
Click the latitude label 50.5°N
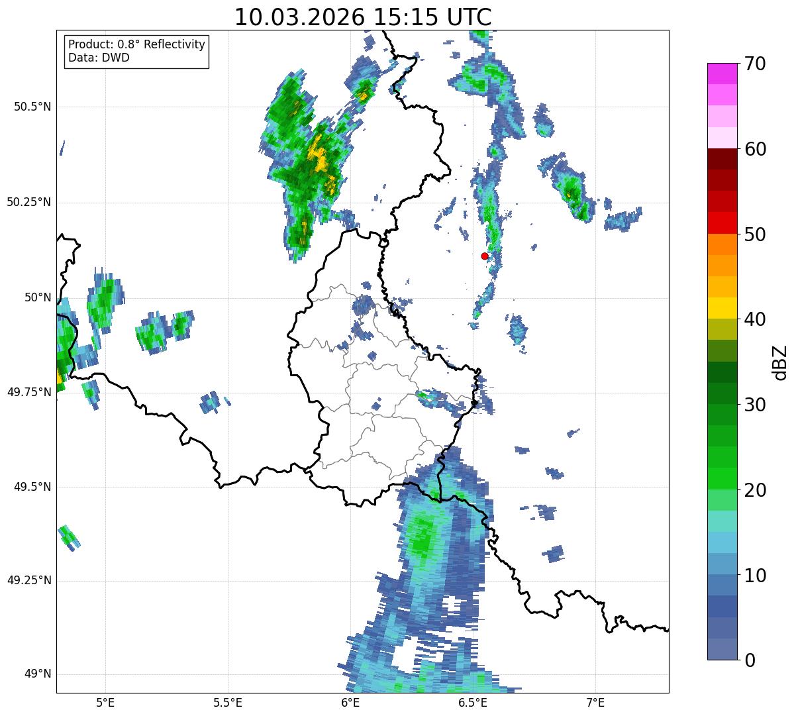[32, 107]
